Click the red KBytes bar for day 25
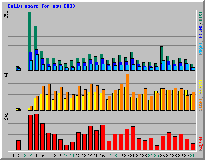Viewport: 205px width, 160px height. [x=157, y=148]
